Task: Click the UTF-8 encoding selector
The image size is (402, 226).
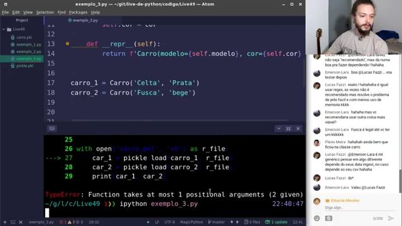Action: coord(170,222)
